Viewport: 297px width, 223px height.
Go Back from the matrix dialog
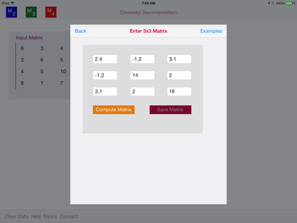pos(80,31)
